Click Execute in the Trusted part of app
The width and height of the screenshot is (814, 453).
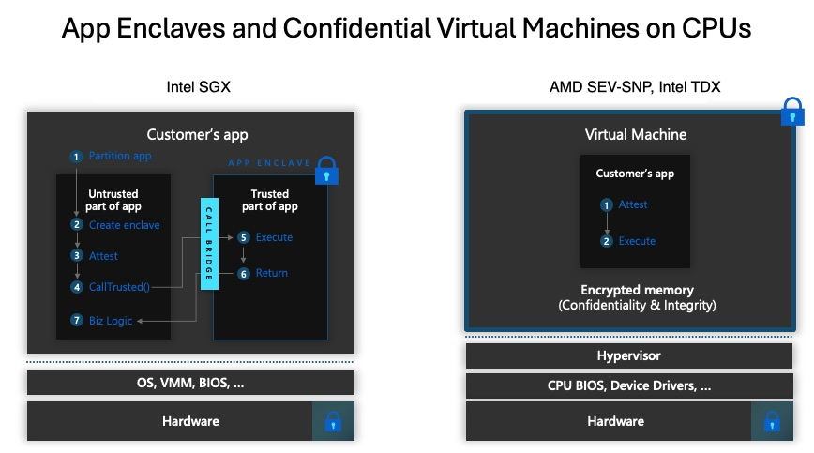274,238
